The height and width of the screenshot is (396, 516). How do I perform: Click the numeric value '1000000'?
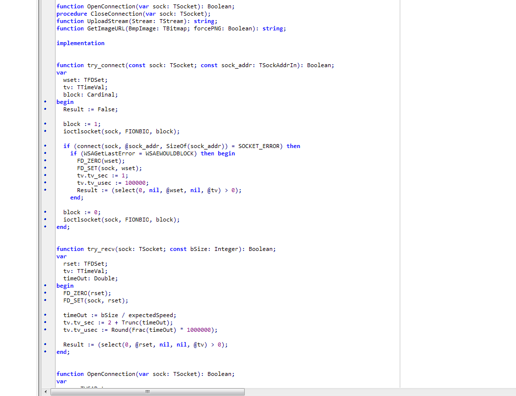click(x=199, y=330)
